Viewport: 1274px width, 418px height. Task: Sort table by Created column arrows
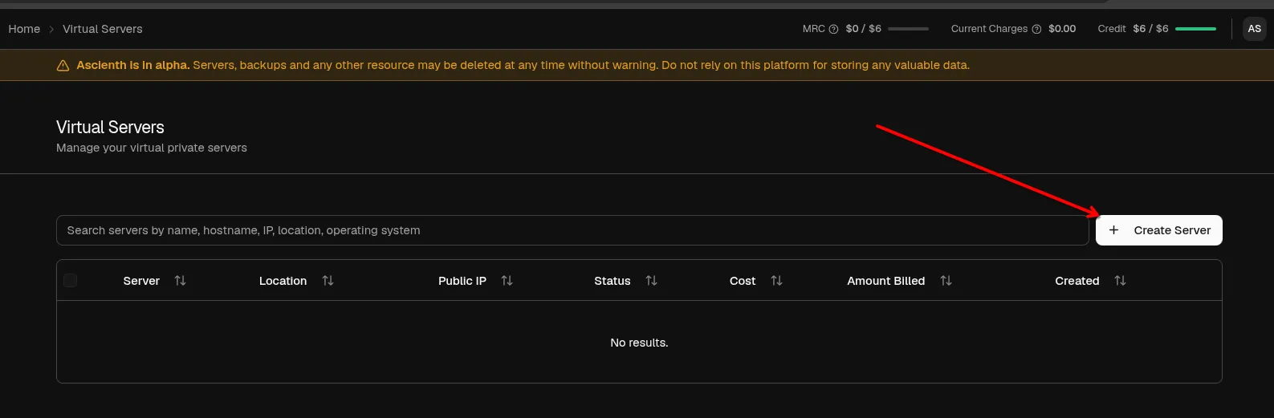[x=1120, y=281]
